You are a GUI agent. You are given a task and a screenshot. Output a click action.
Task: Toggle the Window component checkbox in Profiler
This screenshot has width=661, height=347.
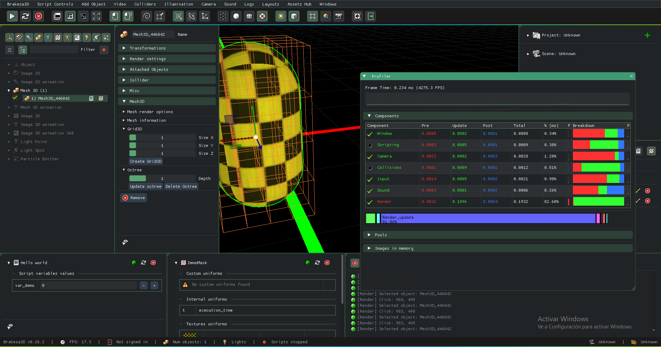tap(370, 134)
